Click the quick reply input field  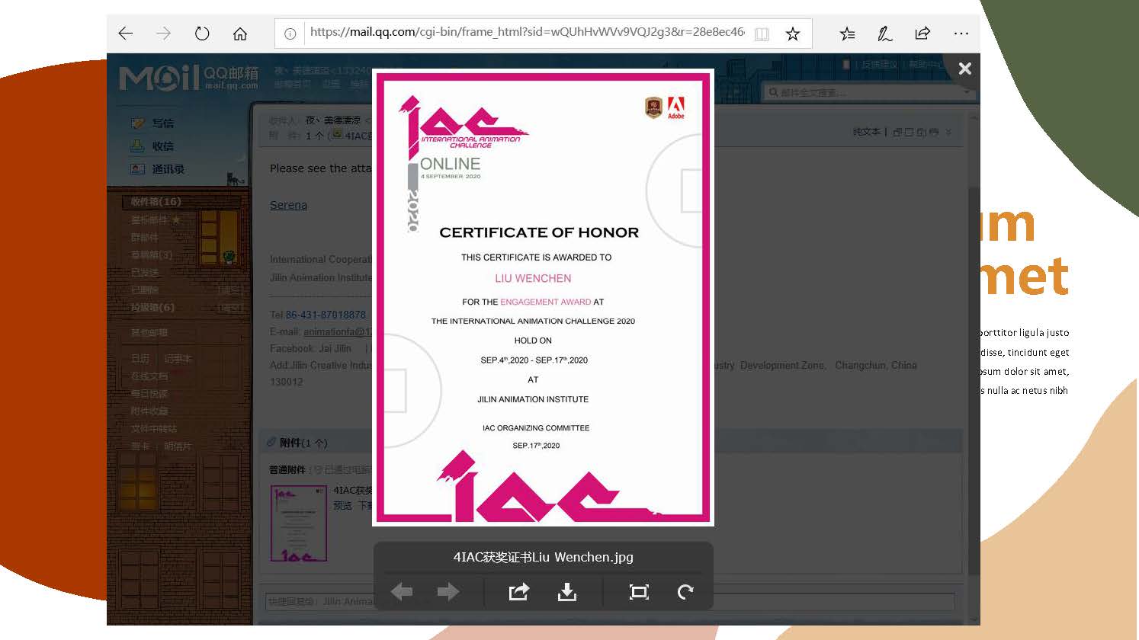[610, 602]
